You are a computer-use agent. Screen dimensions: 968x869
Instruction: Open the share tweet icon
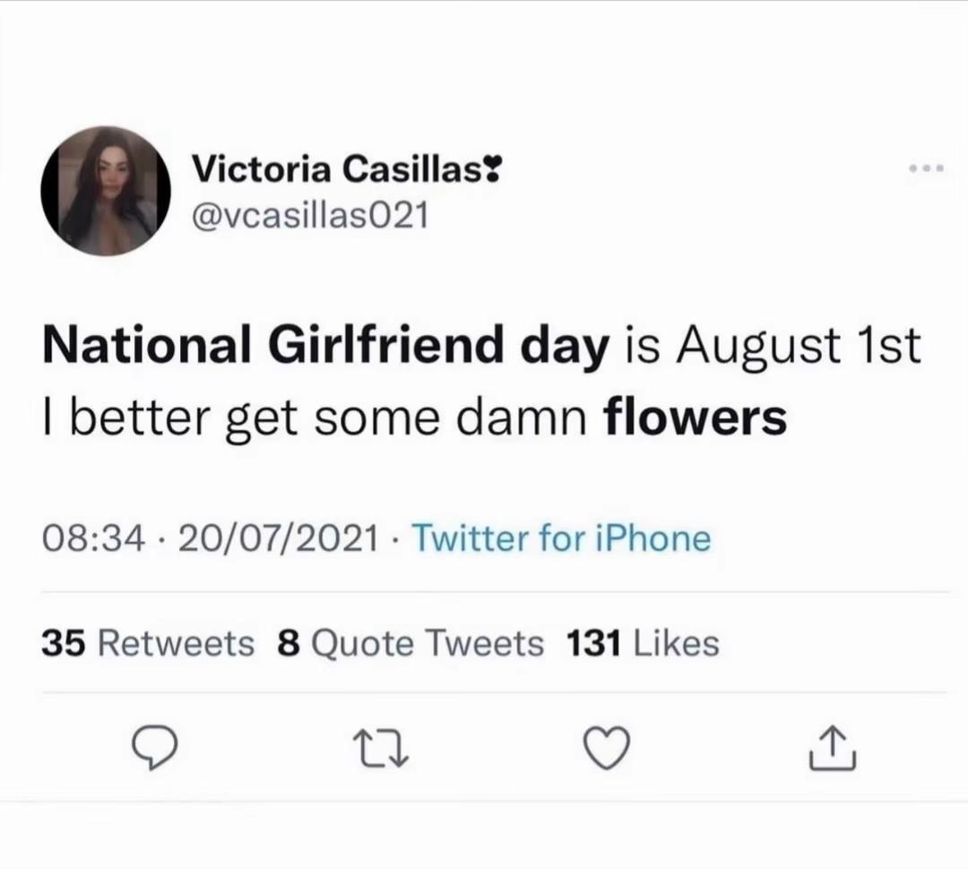click(x=833, y=747)
